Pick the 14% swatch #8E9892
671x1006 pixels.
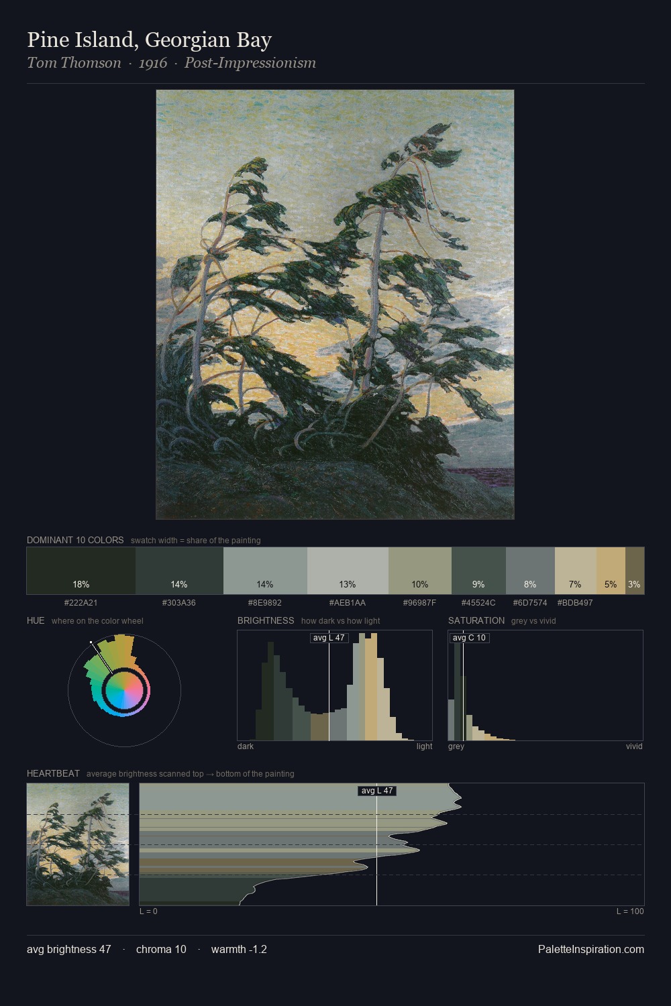point(265,571)
